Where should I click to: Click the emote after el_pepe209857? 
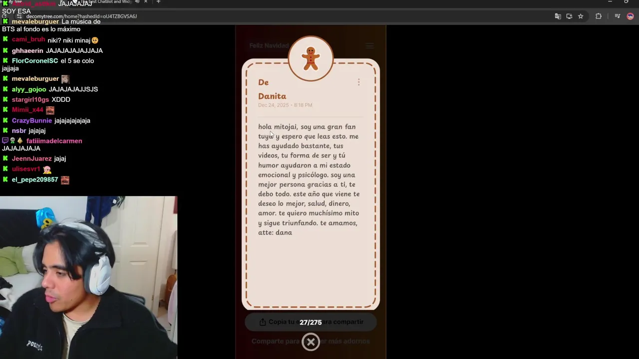click(x=65, y=180)
